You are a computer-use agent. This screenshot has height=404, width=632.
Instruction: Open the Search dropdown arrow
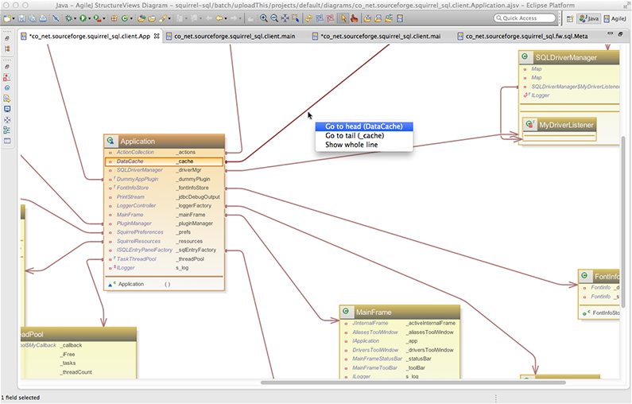(169, 18)
